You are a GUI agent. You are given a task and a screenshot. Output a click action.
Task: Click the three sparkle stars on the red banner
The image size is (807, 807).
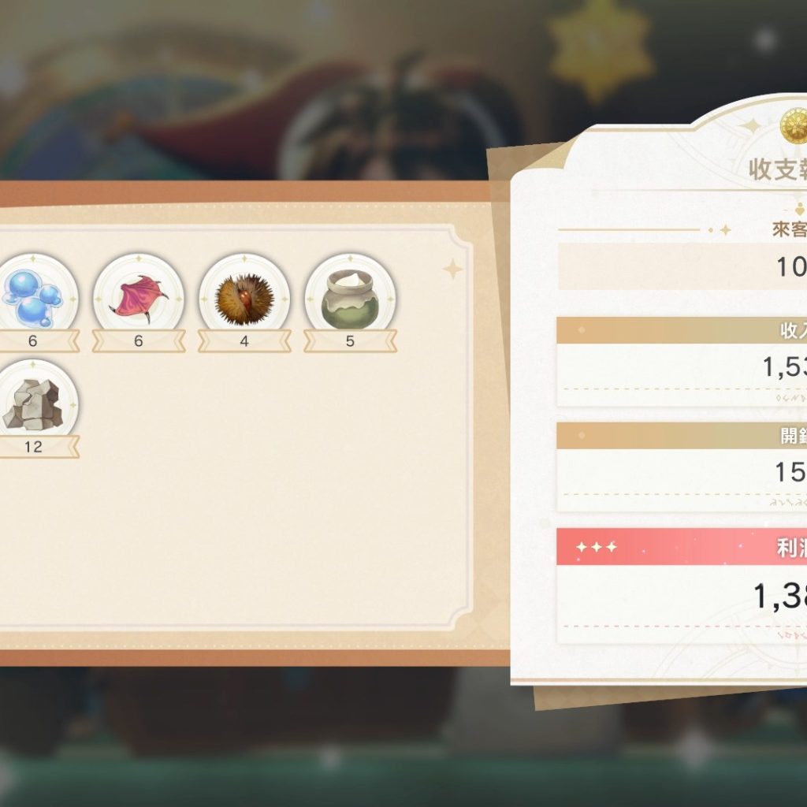[597, 547]
